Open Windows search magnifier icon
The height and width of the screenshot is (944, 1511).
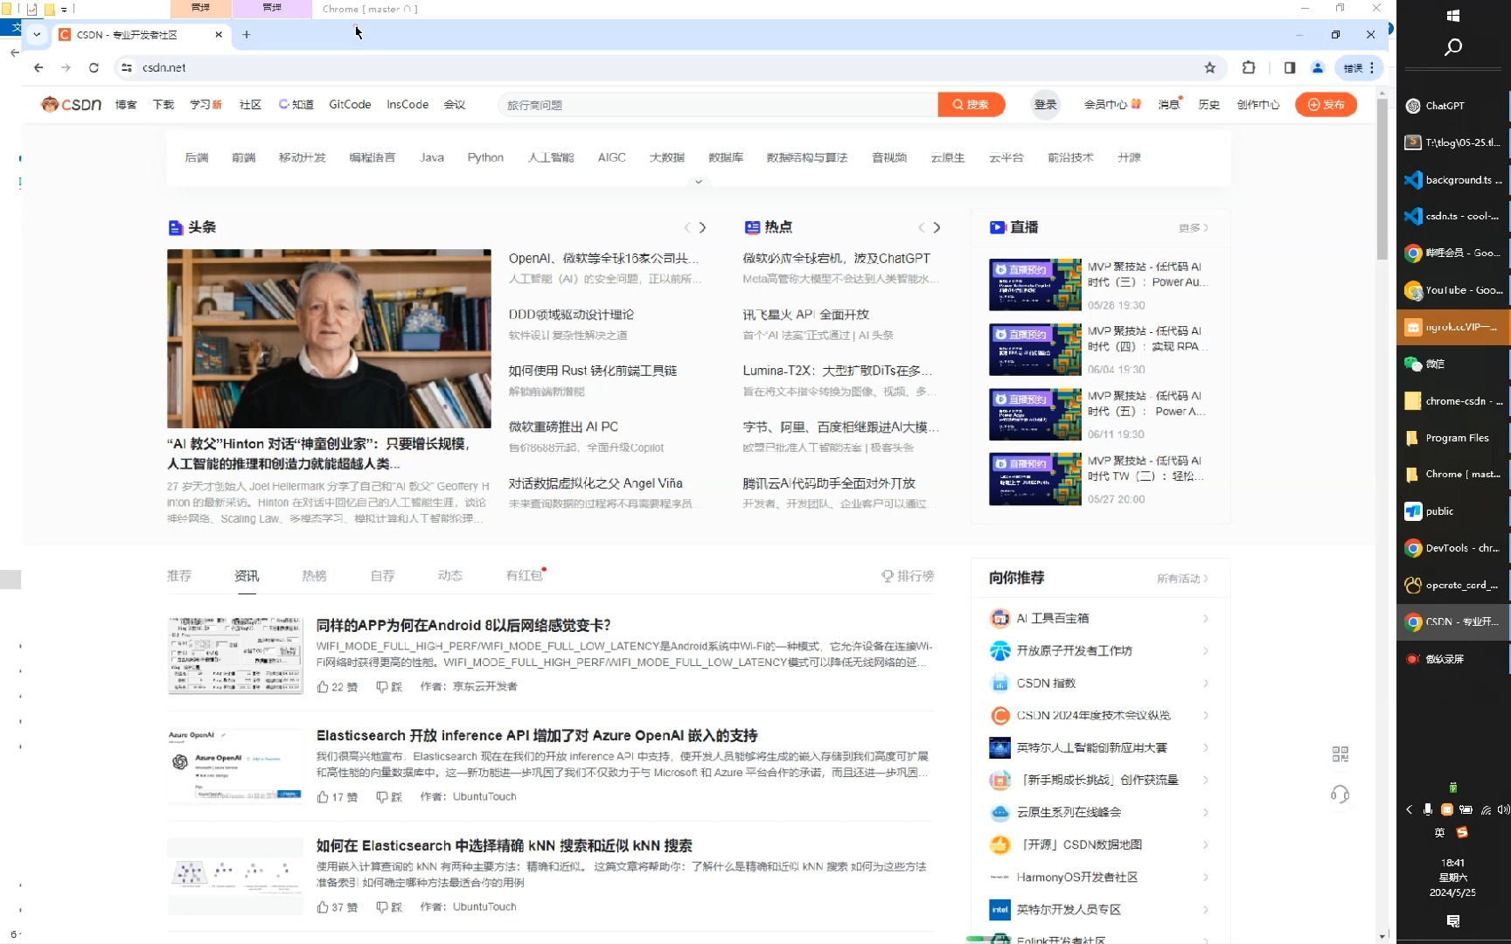point(1453,47)
